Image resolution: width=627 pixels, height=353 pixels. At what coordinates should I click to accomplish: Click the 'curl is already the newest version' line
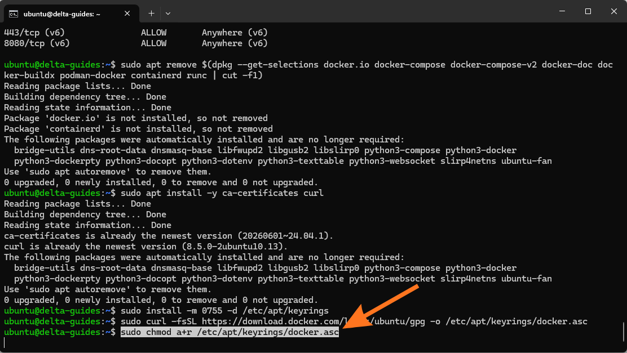145,247
